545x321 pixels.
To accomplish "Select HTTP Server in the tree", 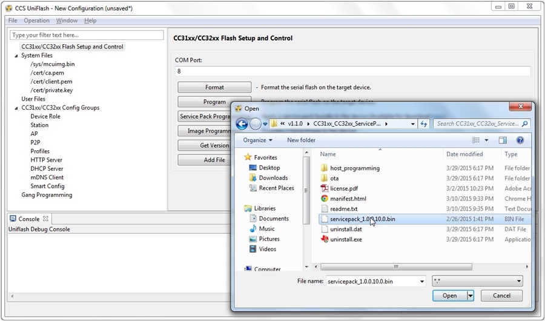I will 46,160.
